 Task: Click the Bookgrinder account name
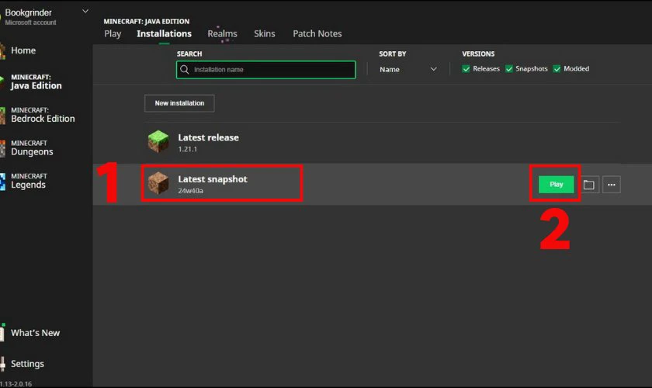tap(28, 12)
